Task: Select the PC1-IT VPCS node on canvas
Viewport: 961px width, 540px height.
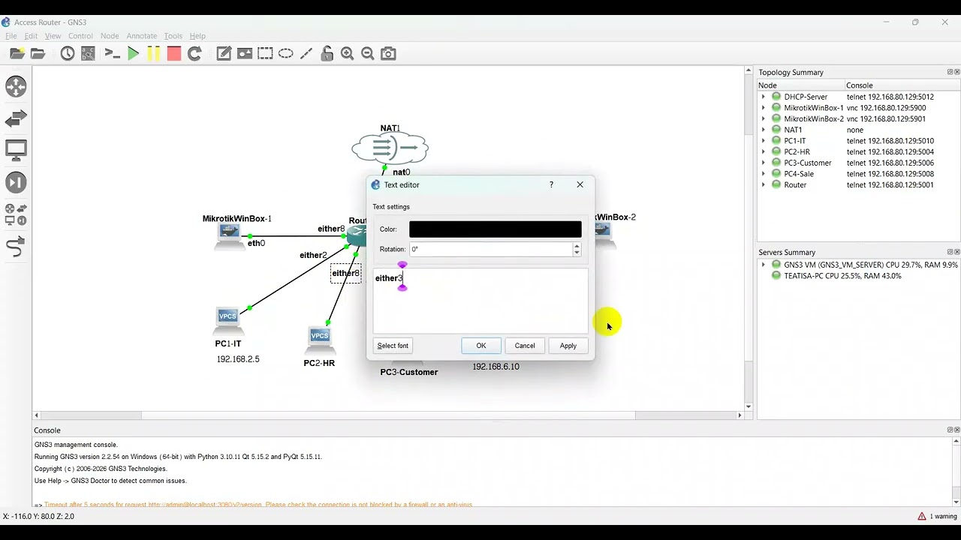Action: coord(227,321)
